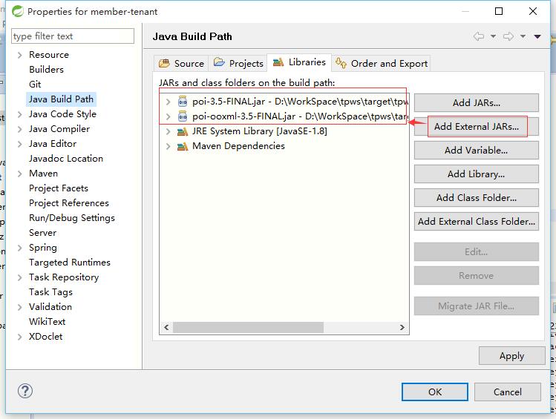This screenshot has height=419, width=556.
Task: Click the help question mark icon
Action: [x=25, y=391]
